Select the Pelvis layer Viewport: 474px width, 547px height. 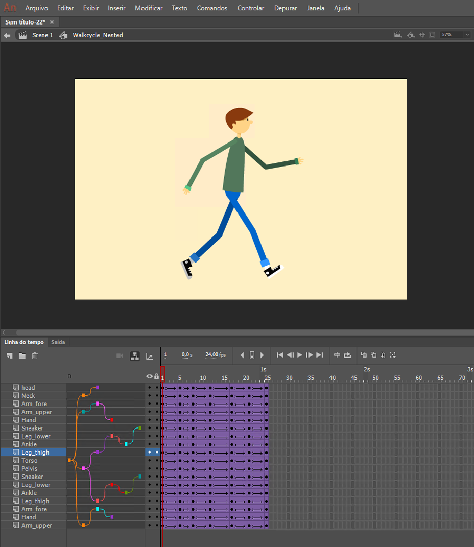pos(30,469)
